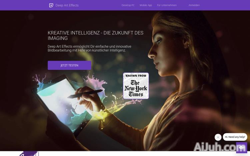Click the purple graphic at page bottom-left

(29, 153)
